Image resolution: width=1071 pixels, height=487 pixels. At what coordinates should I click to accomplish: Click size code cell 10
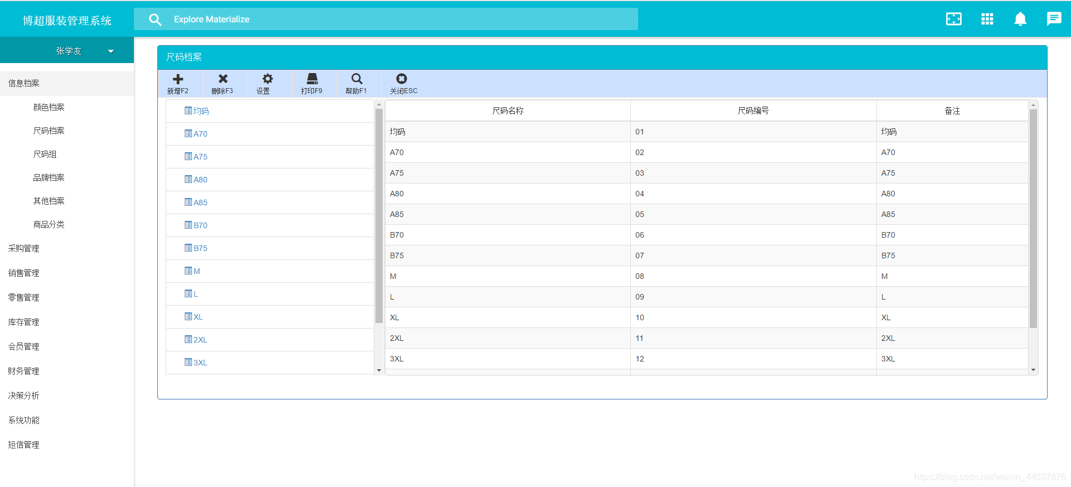753,317
